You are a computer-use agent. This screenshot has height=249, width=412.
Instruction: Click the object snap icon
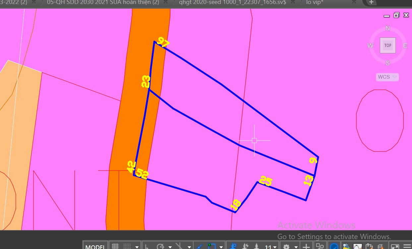pos(211,247)
